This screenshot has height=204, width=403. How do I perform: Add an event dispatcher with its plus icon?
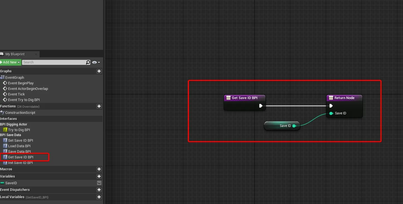(99, 190)
